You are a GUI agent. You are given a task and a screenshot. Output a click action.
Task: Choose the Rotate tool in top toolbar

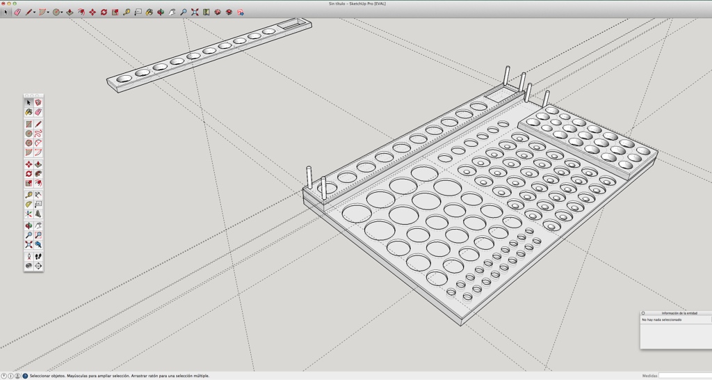(x=104, y=12)
